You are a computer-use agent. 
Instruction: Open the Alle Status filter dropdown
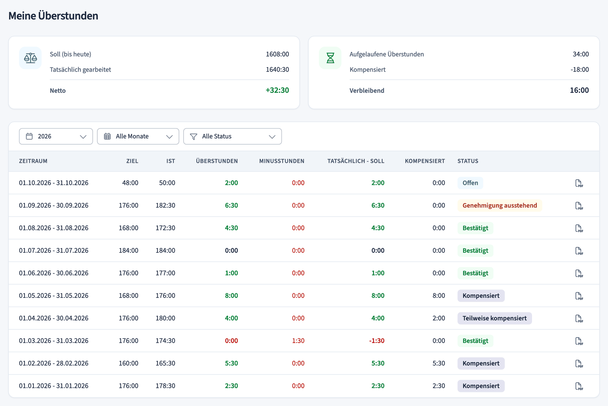[233, 136]
